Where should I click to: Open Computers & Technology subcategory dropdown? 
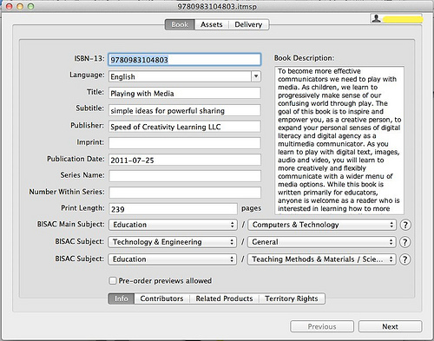323,225
